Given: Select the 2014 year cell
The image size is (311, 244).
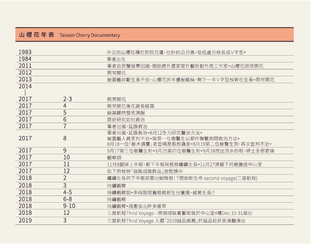Looking at the screenshot, I should (x=26, y=86).
